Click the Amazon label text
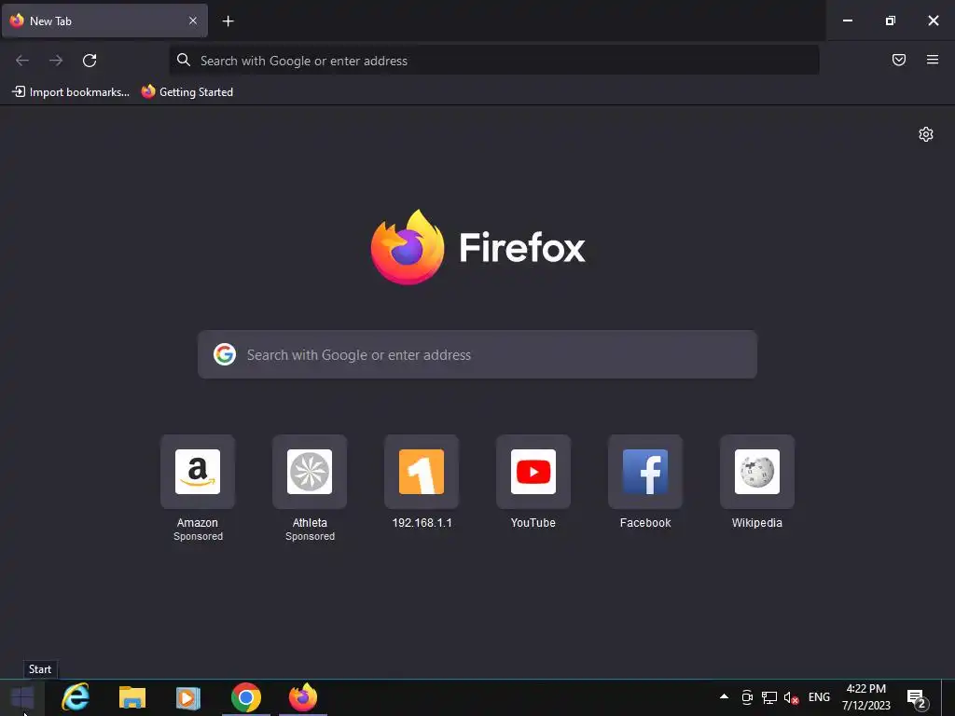955x716 pixels. click(x=198, y=523)
